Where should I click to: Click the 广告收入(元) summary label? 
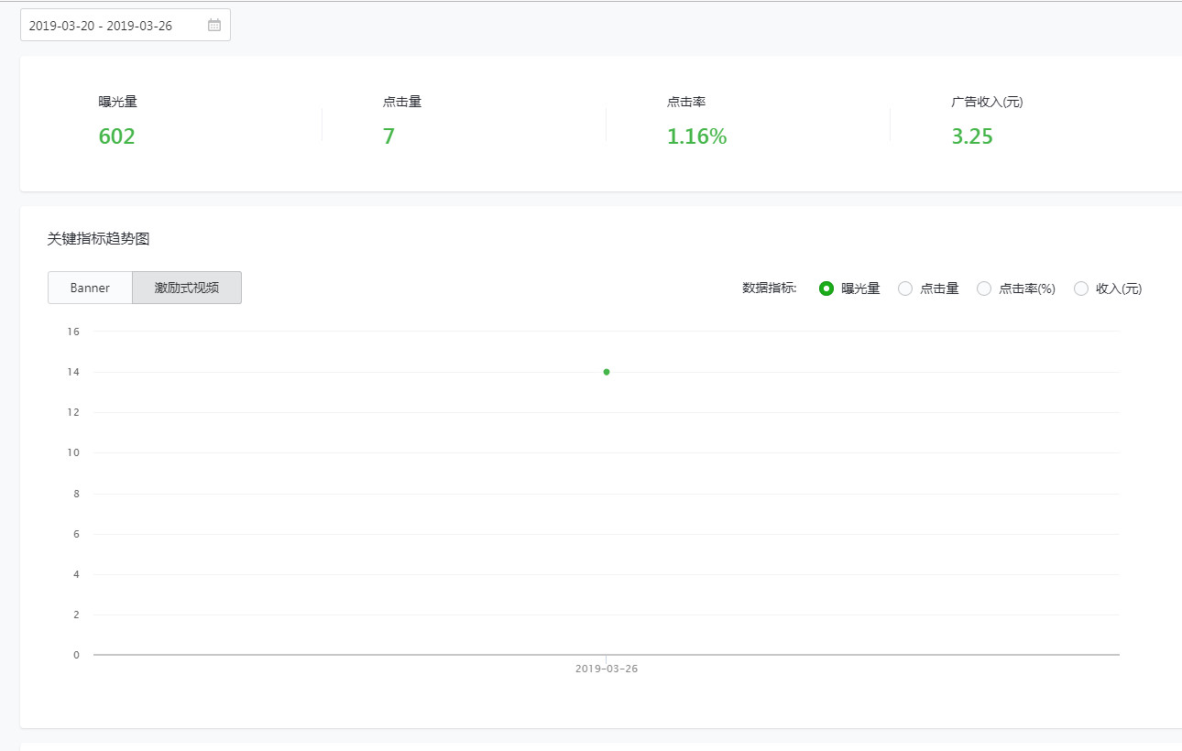[x=987, y=102]
